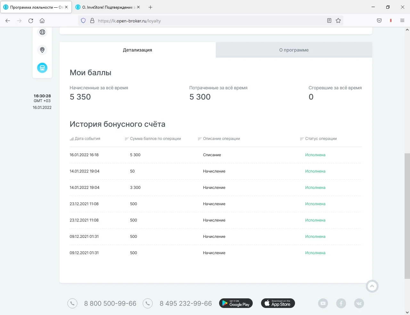Reload the loyalty page
Image resolution: width=410 pixels, height=315 pixels.
[x=31, y=21]
